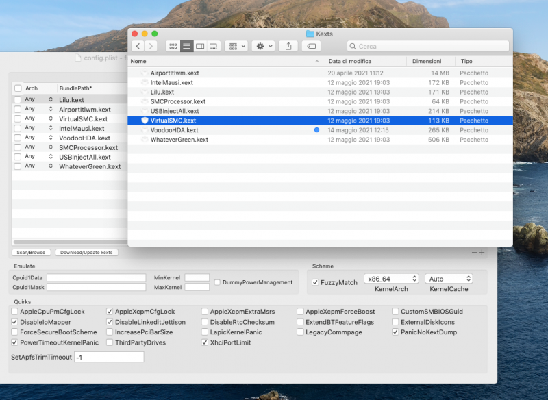The width and height of the screenshot is (548, 400).
Task: Switch Finder to column view
Action: [x=200, y=46]
